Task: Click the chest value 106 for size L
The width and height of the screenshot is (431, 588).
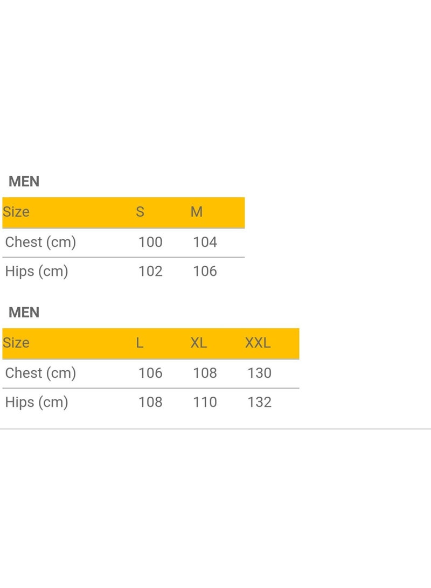Action: pos(150,373)
